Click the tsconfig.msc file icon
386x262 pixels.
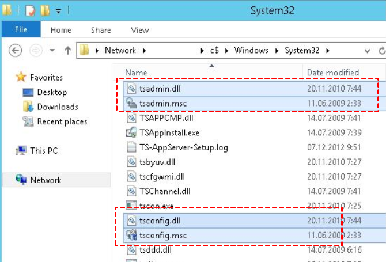131,235
